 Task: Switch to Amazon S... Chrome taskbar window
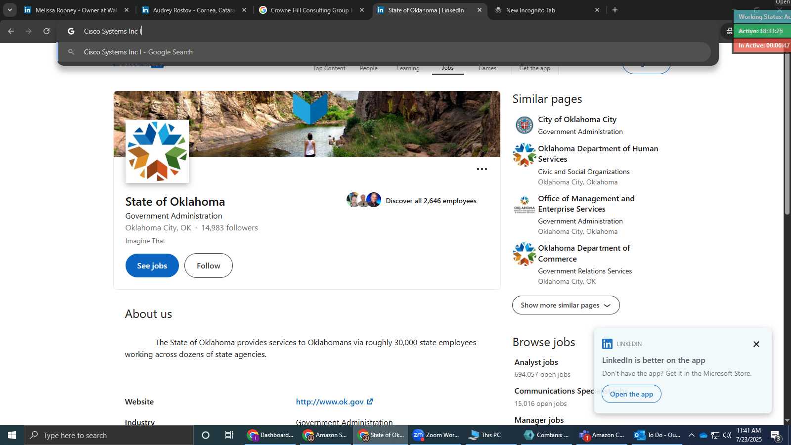point(326,435)
